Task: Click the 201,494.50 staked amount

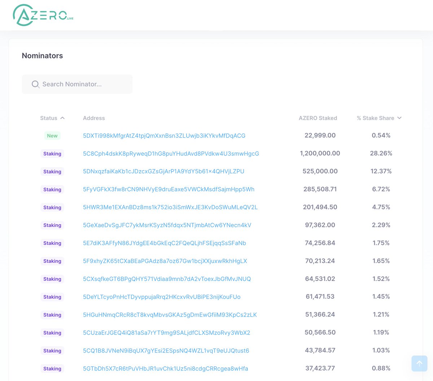Action: coord(320,207)
